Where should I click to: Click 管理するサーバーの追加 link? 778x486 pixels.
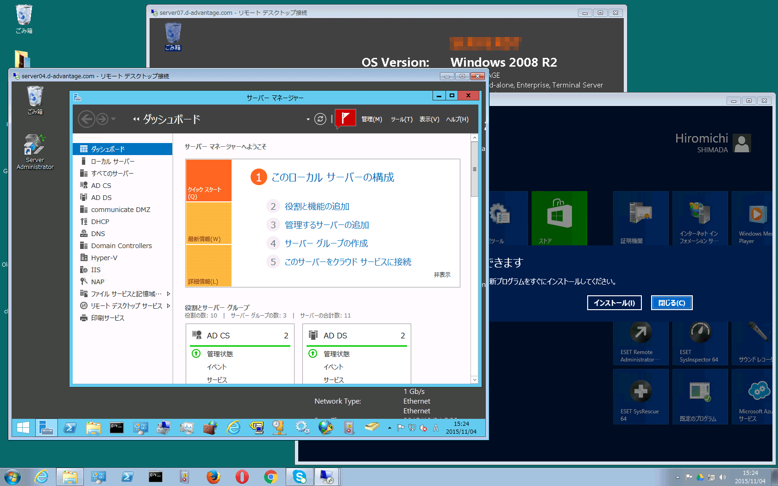pos(326,225)
